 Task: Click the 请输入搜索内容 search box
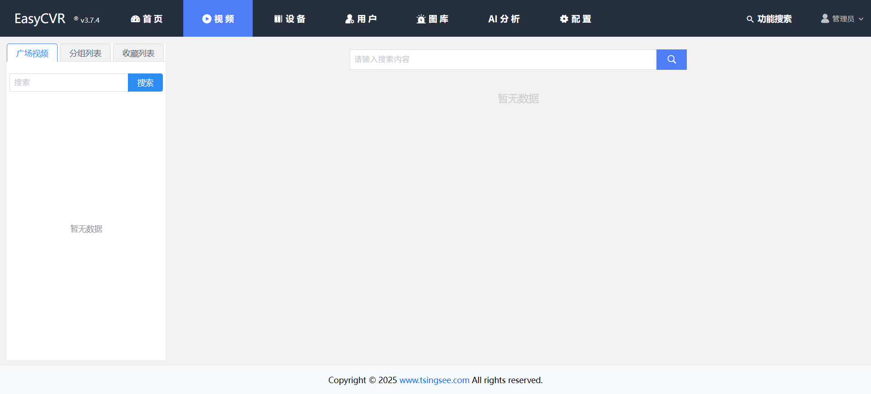coord(503,59)
